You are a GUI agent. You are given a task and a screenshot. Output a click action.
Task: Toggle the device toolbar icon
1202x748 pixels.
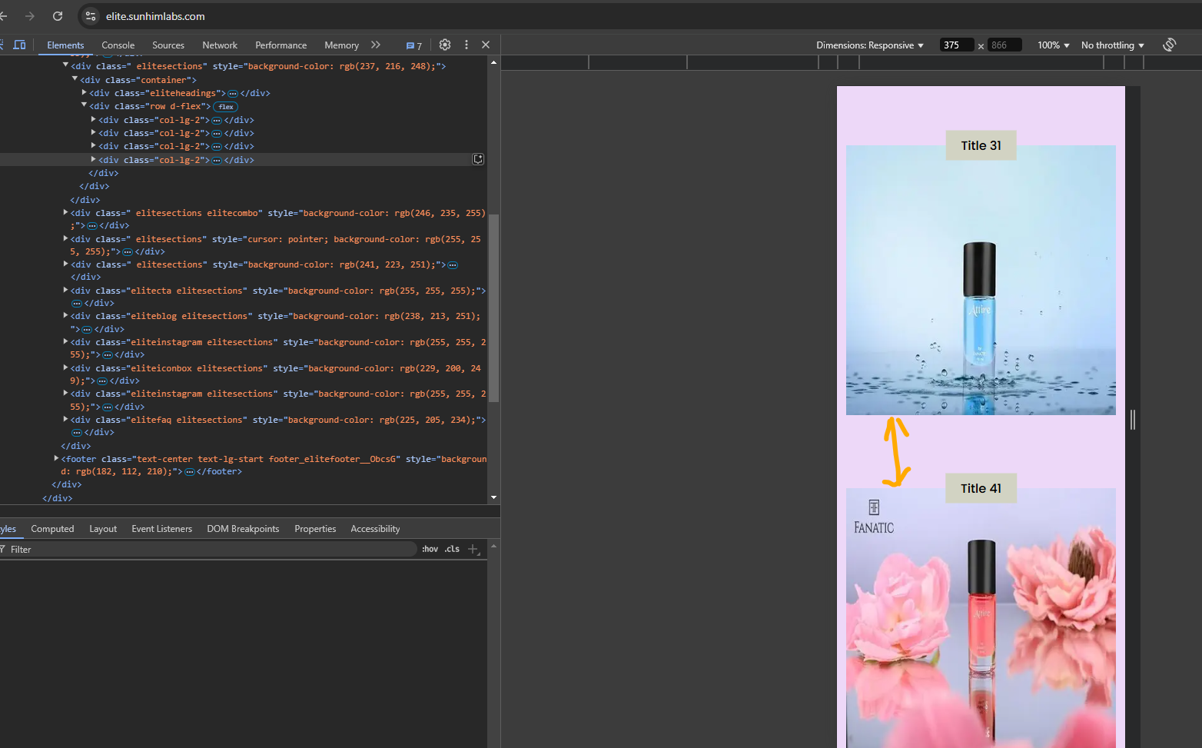point(19,45)
